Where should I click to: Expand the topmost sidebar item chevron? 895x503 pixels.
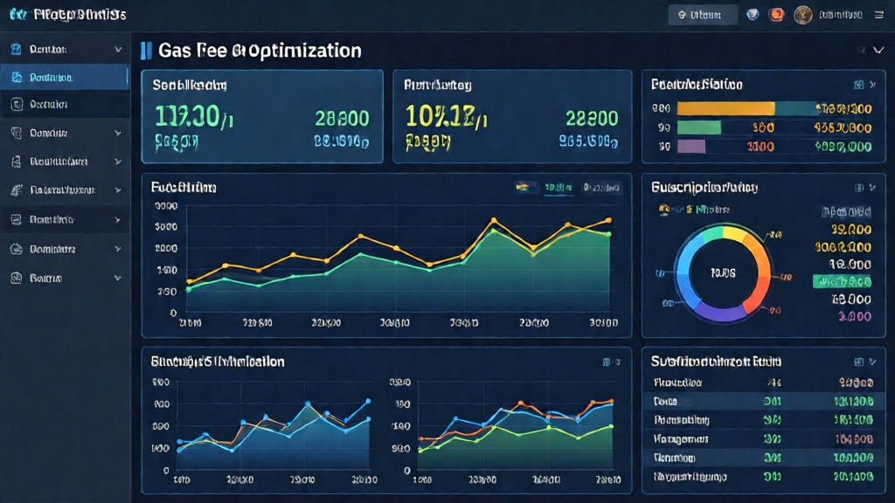click(x=118, y=50)
